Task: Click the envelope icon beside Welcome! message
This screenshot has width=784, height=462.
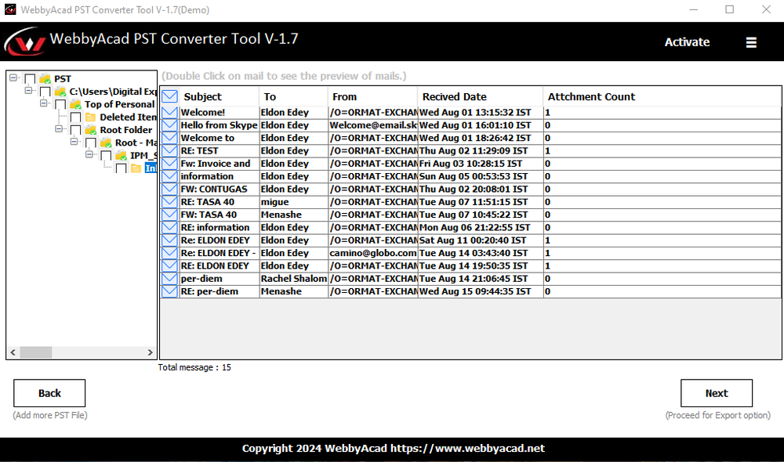Action: (x=169, y=112)
